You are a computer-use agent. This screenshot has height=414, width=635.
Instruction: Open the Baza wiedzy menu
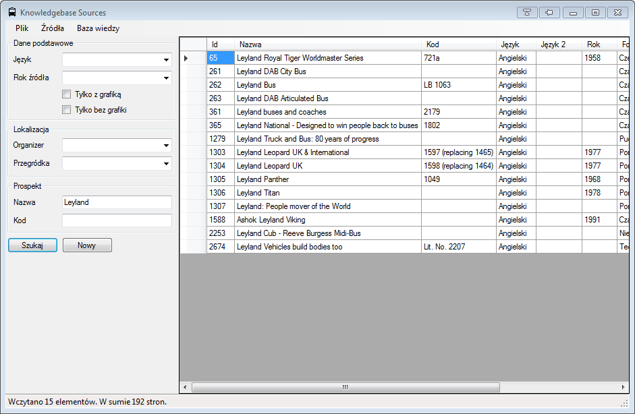coord(98,28)
